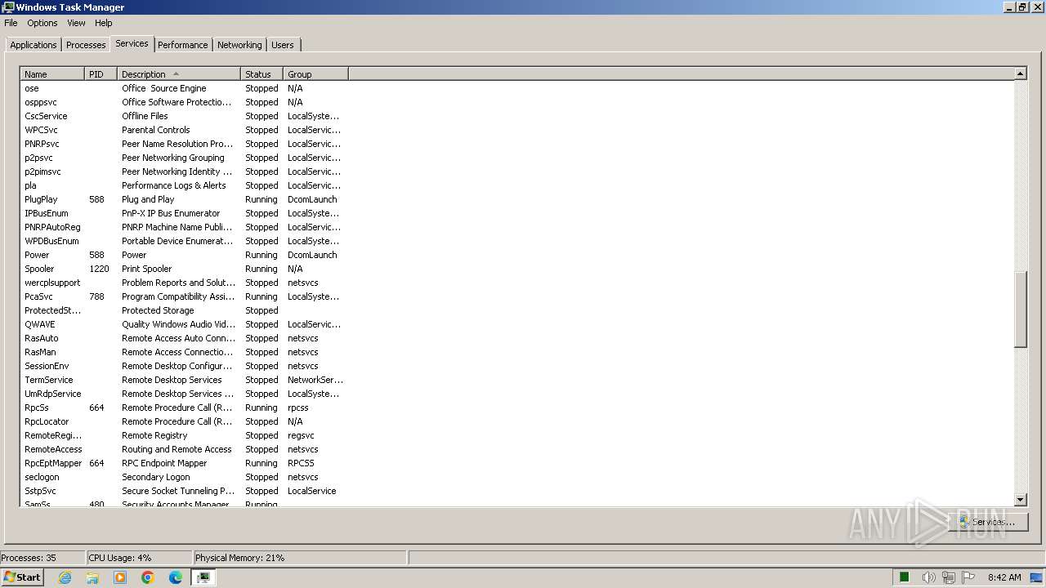1046x588 pixels.
Task: Click the Services... button
Action: click(986, 521)
